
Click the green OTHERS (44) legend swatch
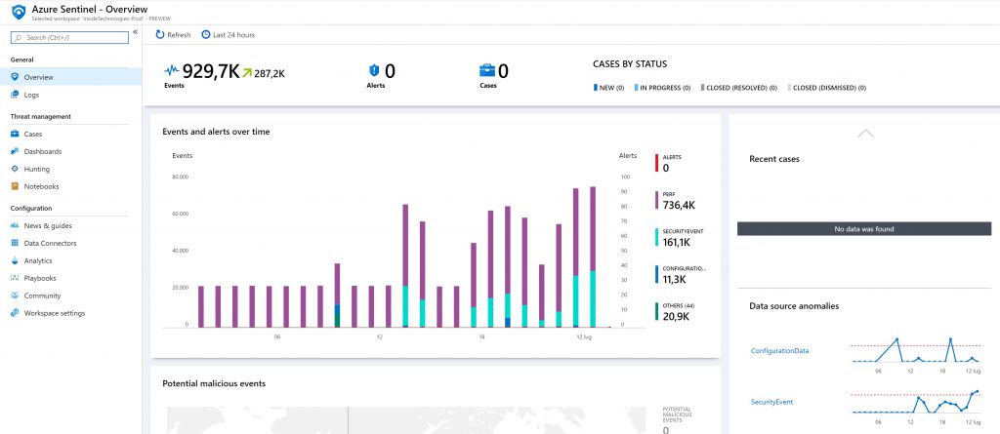coord(657,312)
